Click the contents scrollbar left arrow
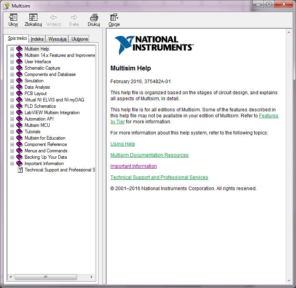 click(x=11, y=277)
